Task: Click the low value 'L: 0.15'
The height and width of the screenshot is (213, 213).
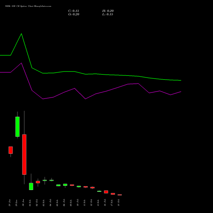Action: click(x=108, y=14)
